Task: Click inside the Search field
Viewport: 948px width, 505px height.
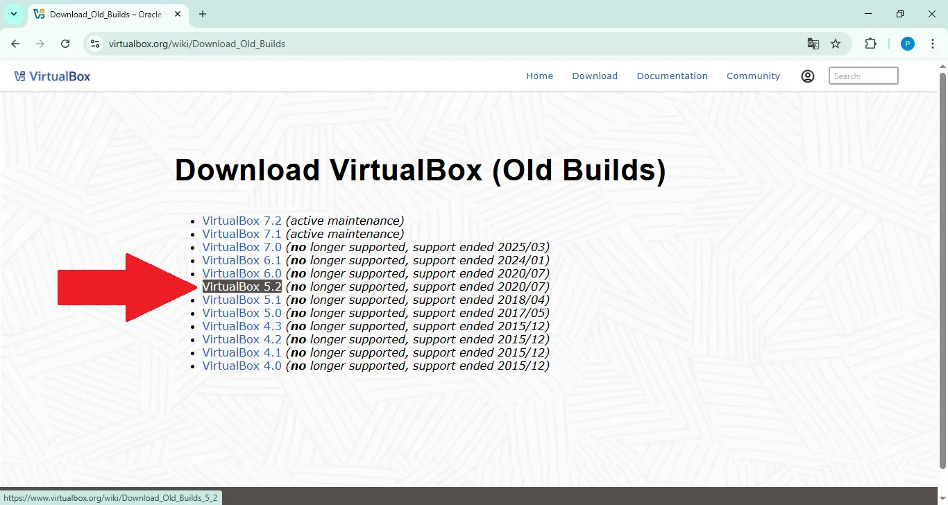Action: pyautogui.click(x=863, y=76)
